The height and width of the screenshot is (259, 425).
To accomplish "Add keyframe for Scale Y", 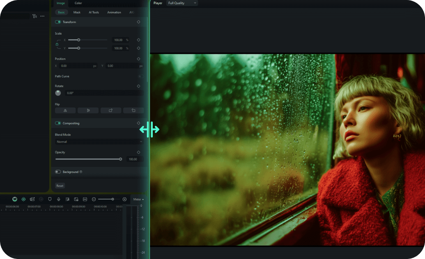I will coord(138,48).
